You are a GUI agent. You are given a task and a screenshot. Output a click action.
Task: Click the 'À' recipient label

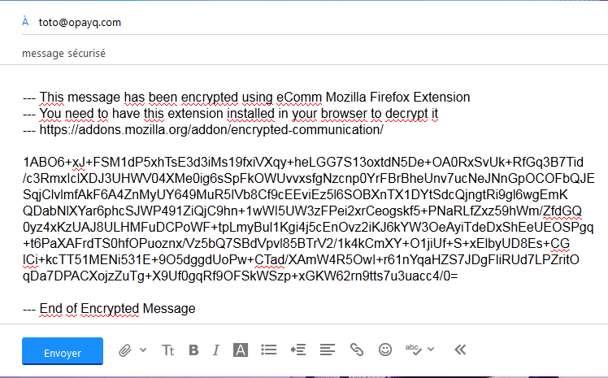(25, 21)
